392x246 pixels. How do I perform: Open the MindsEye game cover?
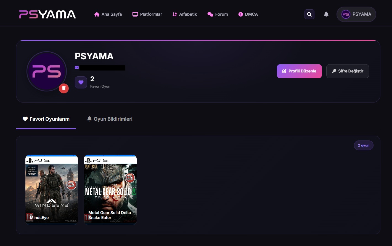tap(52, 190)
